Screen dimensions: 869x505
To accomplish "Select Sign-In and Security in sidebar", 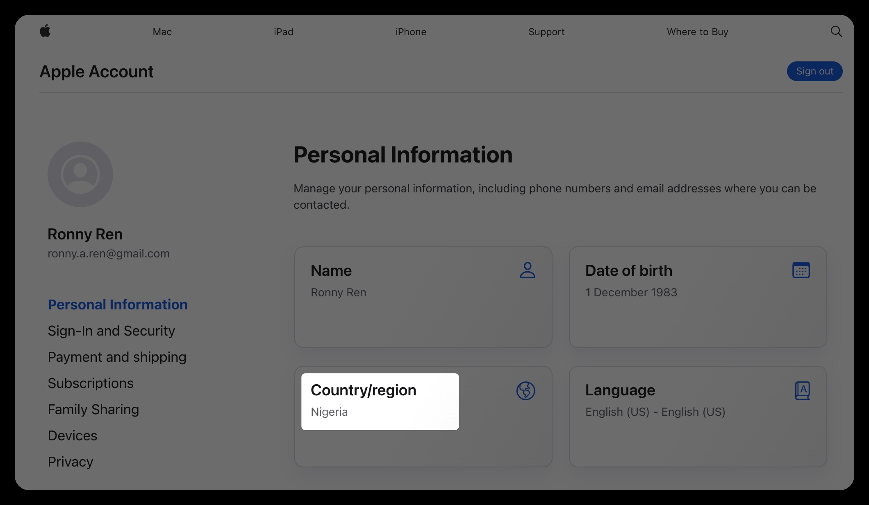I will pyautogui.click(x=111, y=331).
